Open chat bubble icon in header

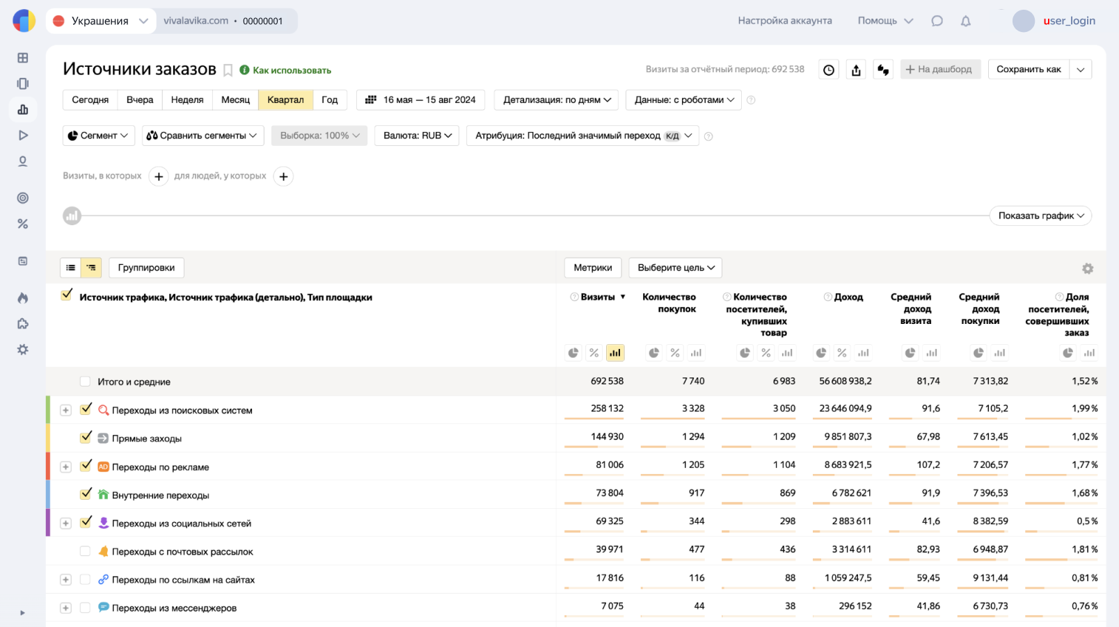[937, 21]
